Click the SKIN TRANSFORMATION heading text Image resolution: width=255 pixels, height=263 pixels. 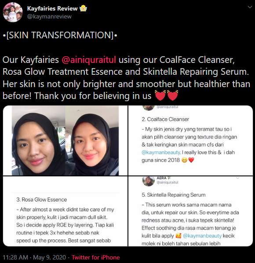[x=60, y=35]
